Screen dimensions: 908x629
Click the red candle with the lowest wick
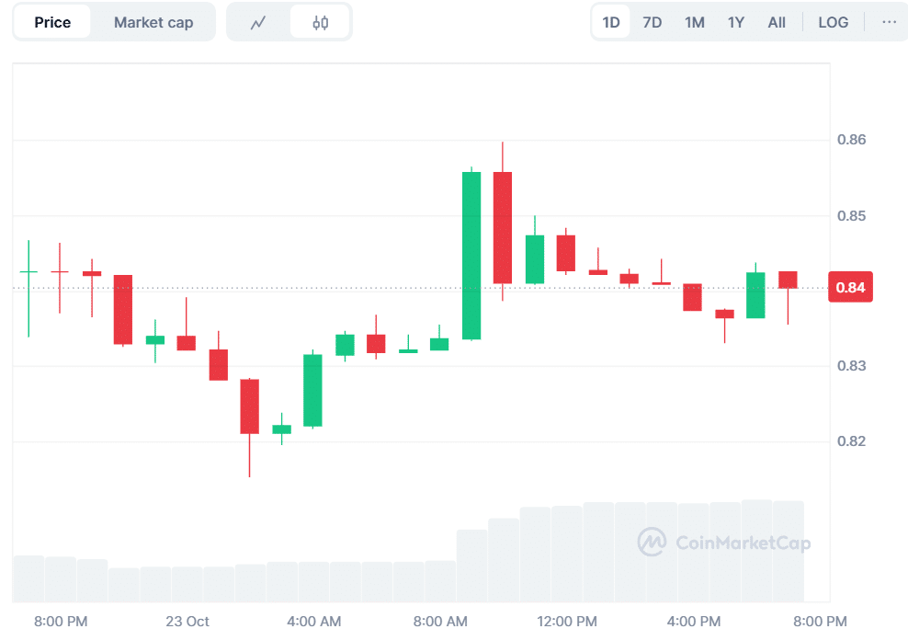[x=250, y=406]
